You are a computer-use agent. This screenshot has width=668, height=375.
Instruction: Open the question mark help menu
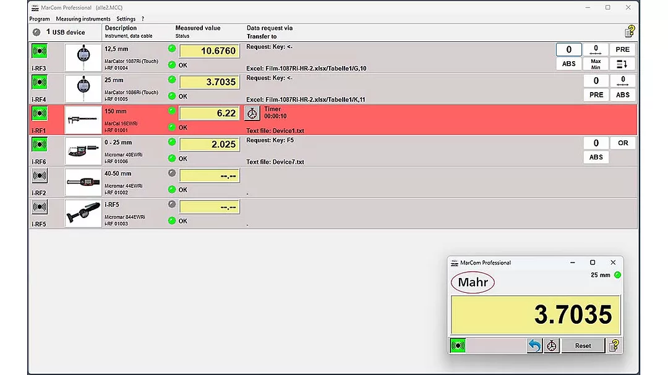[143, 19]
